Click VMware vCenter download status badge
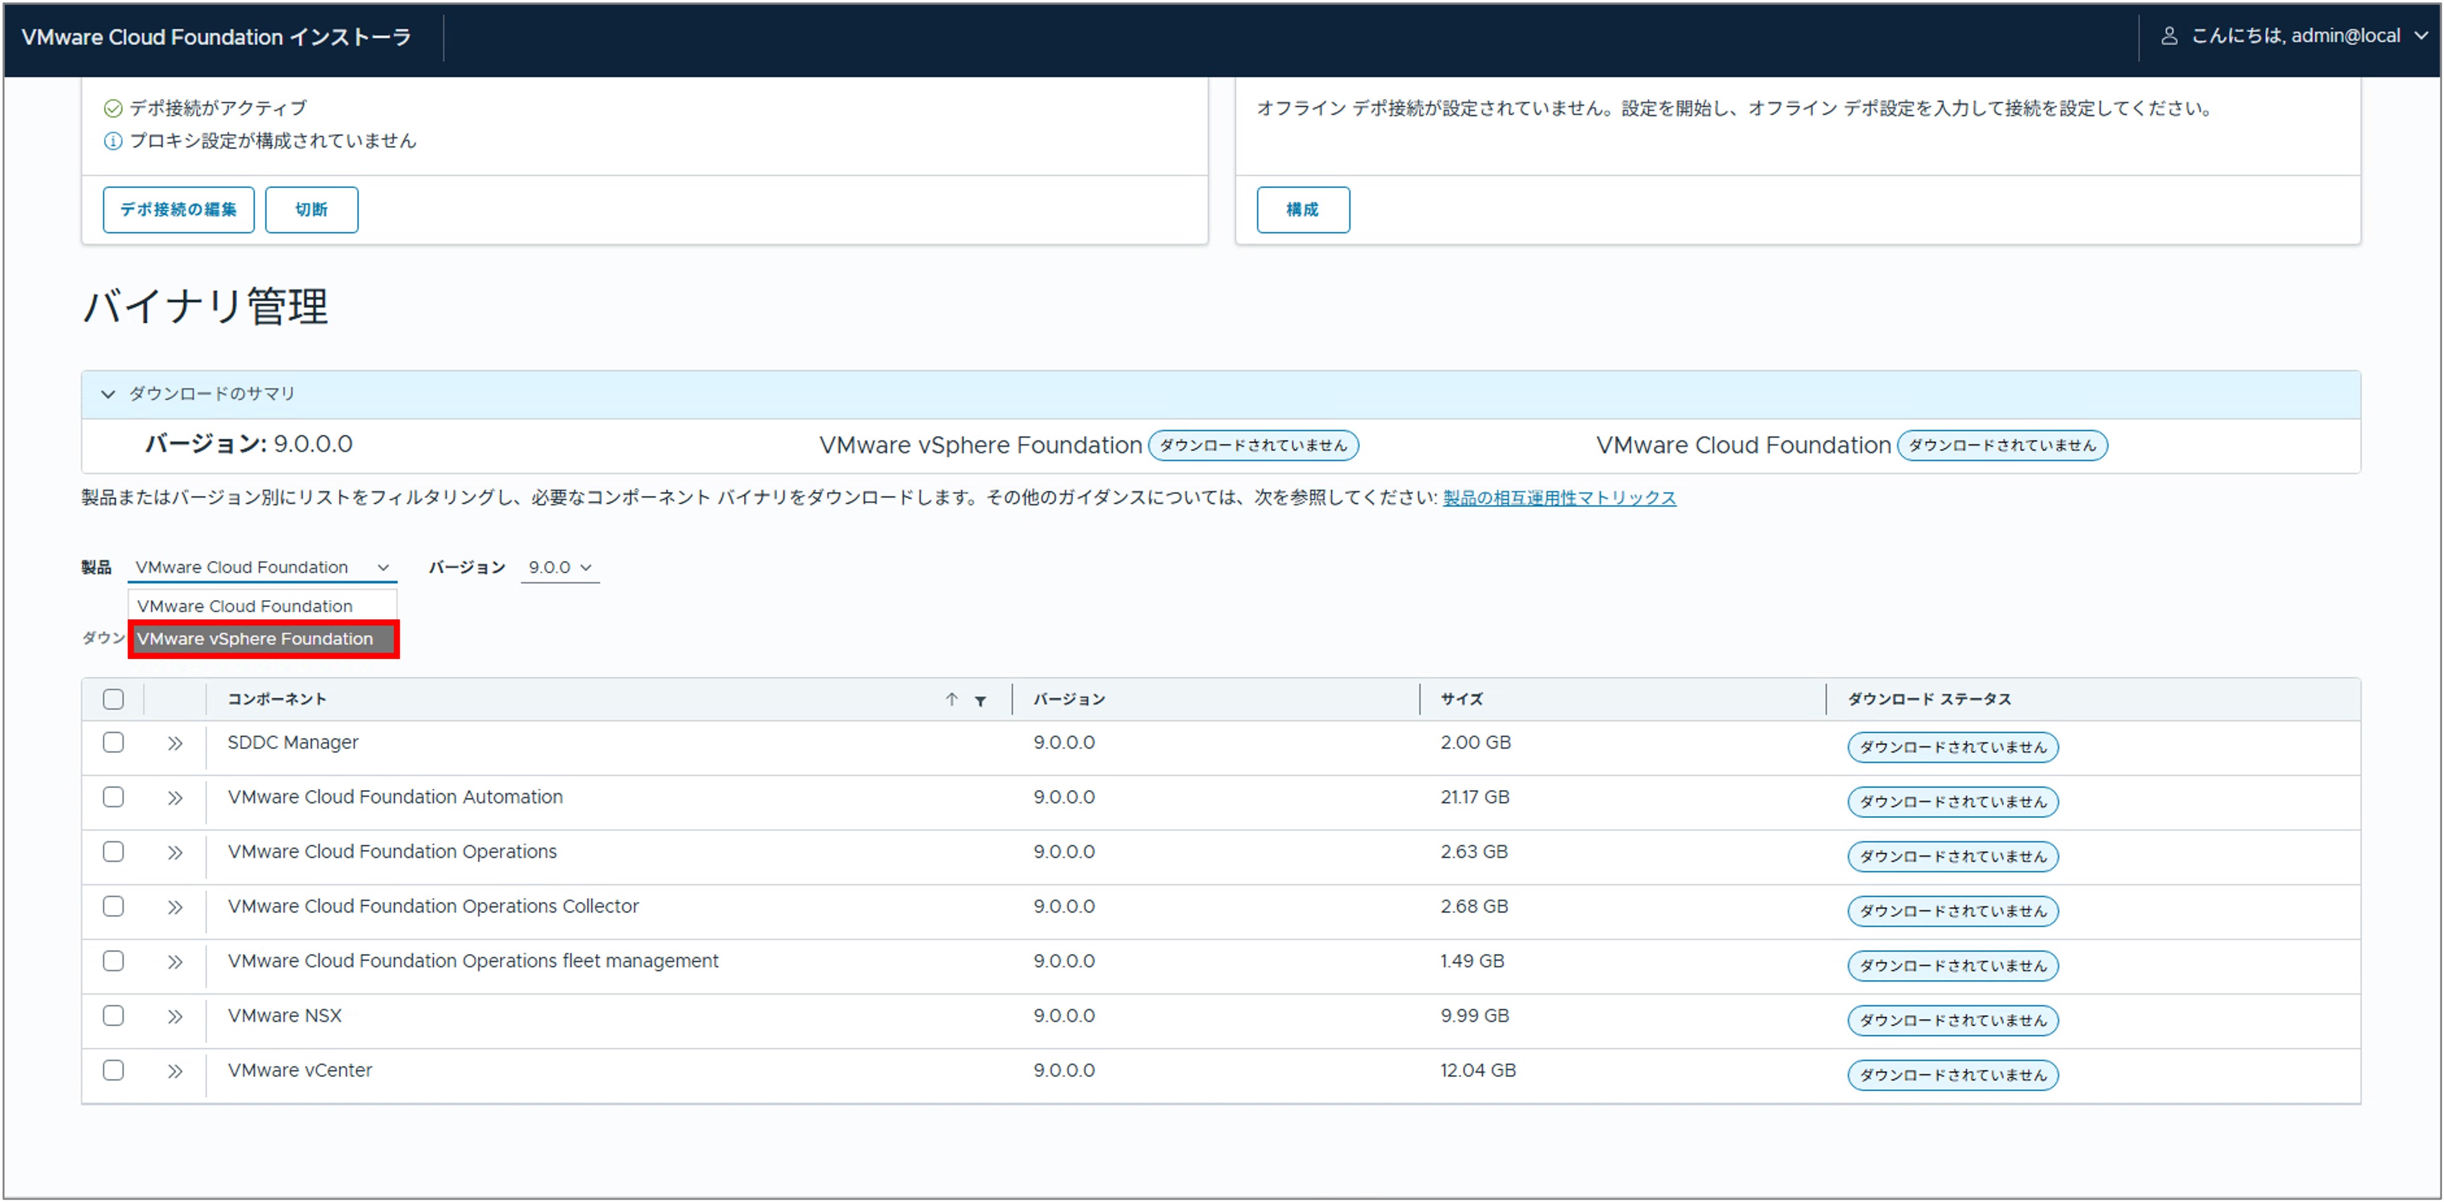This screenshot has height=1202, width=2444. pos(1953,1076)
